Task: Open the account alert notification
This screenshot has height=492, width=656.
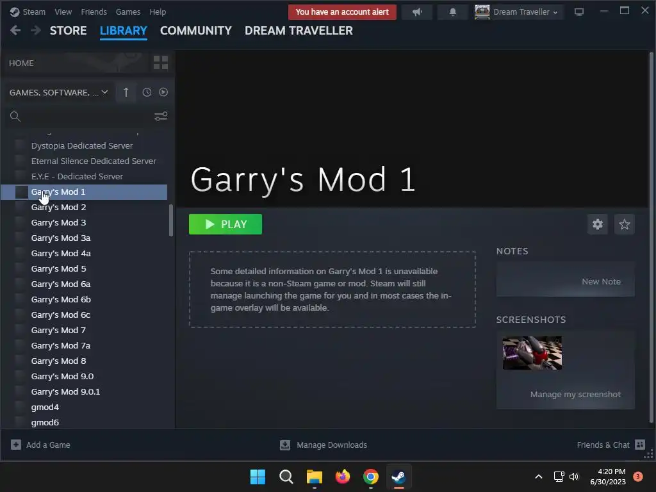Action: [x=342, y=12]
